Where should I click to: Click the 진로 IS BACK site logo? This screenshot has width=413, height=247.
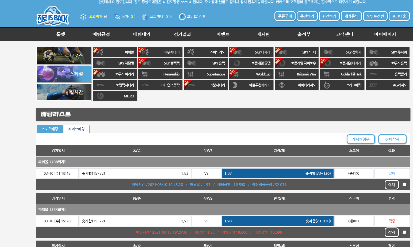(53, 17)
